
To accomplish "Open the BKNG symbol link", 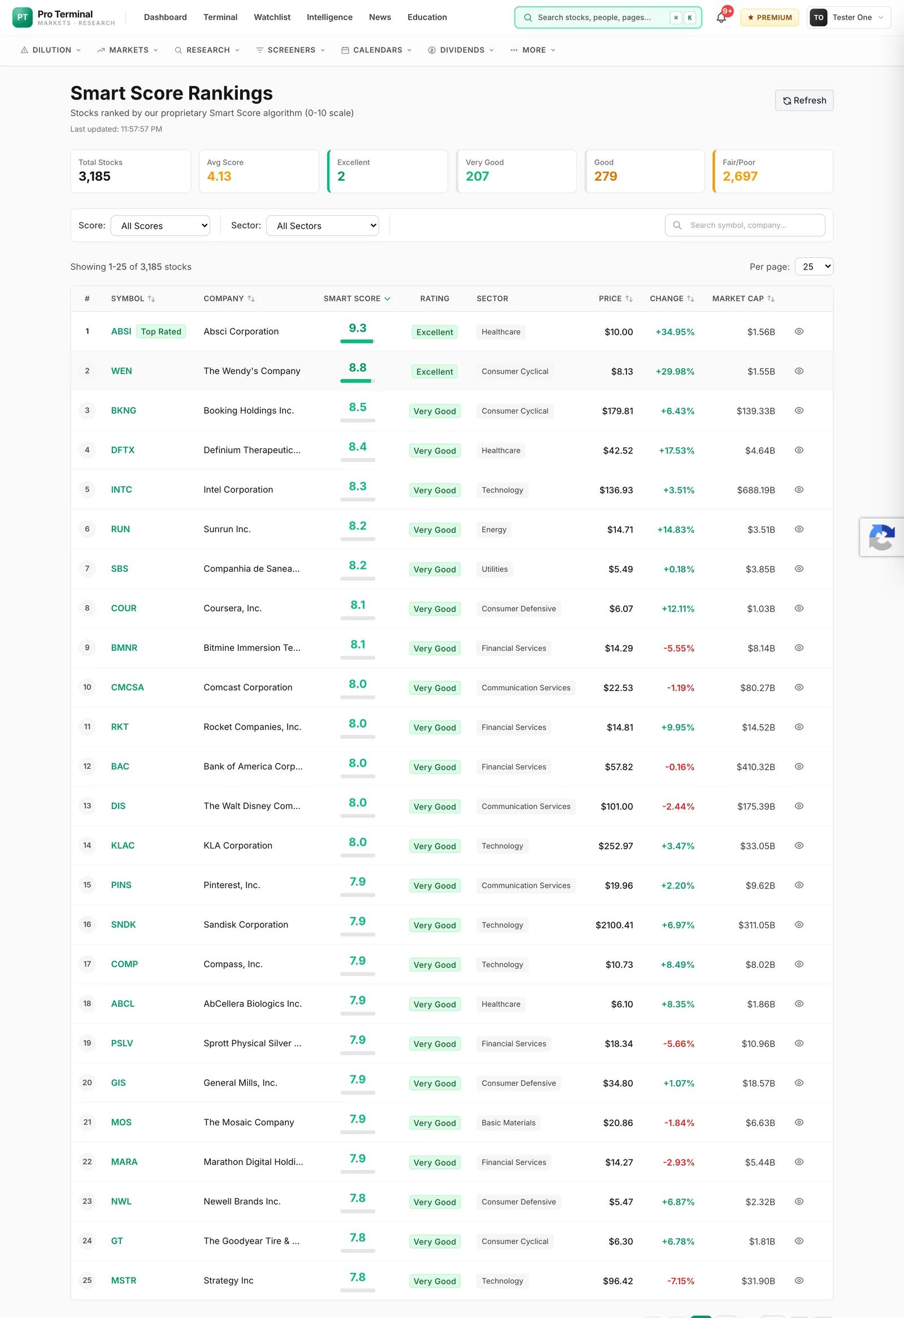I will pos(124,411).
